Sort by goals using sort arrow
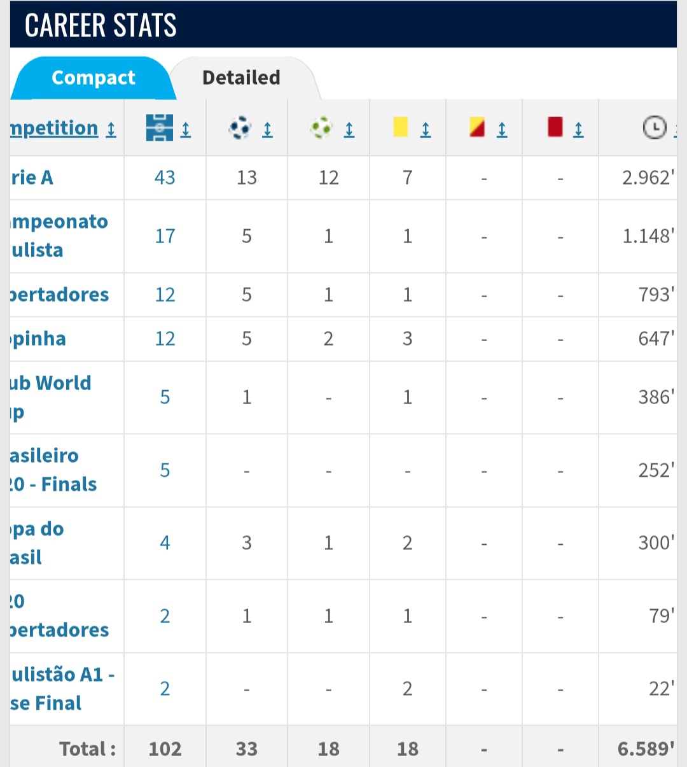 point(268,130)
